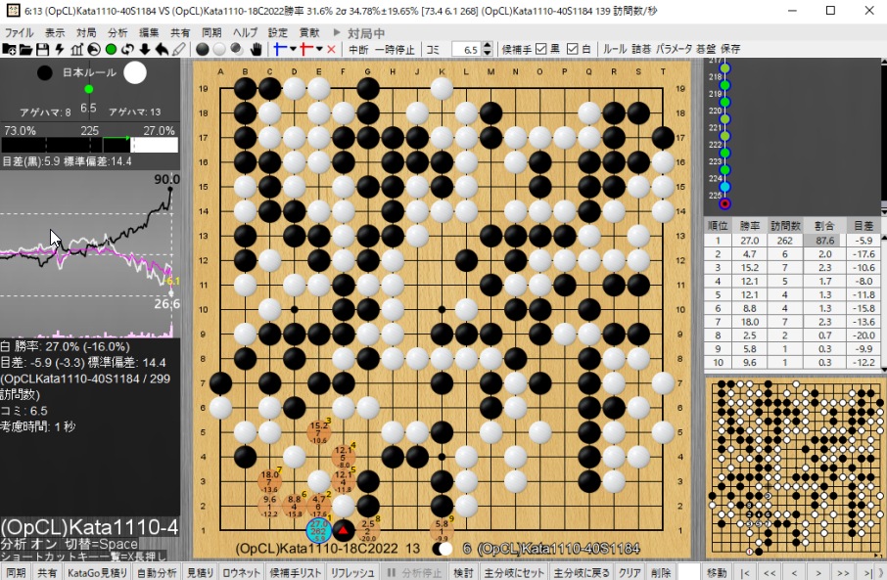Click the black down-arrow toolbar icon

pyautogui.click(x=145, y=49)
